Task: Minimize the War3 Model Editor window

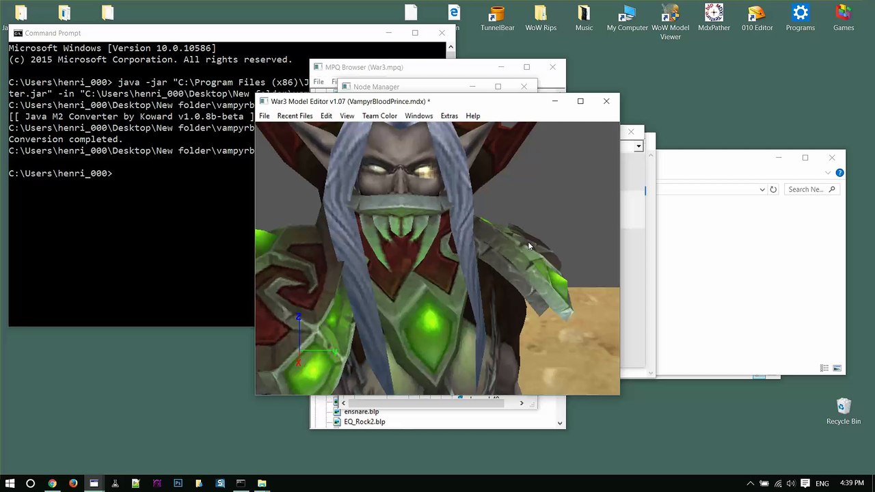Action: tap(555, 101)
